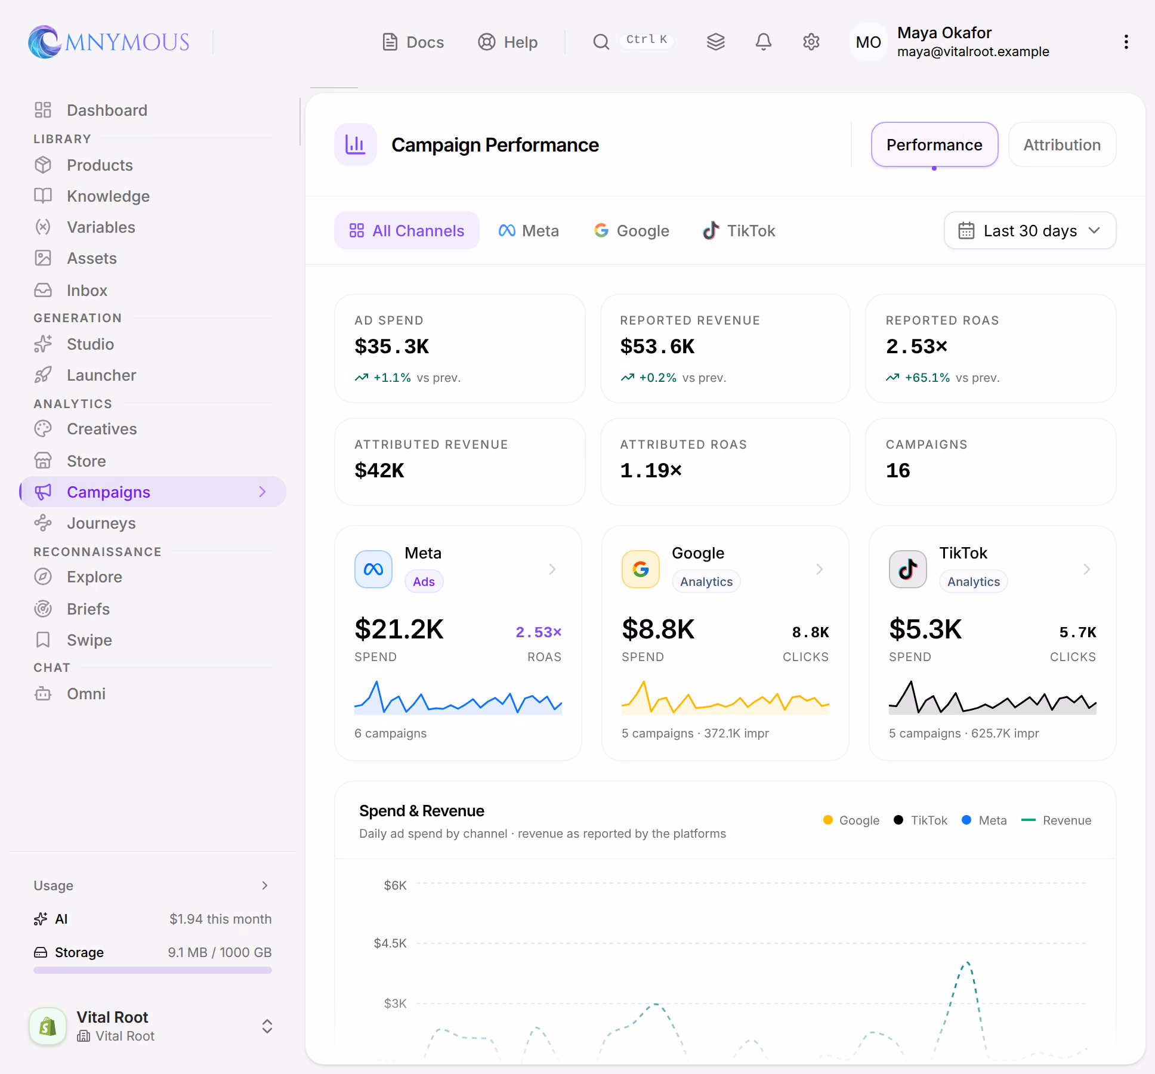
Task: Select the Performance tab
Action: pyautogui.click(x=934, y=145)
